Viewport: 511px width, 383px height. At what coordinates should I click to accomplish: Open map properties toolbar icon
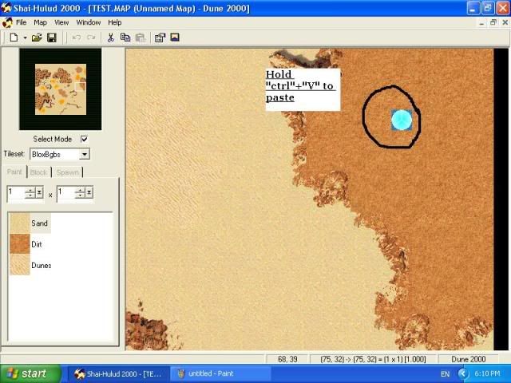pos(160,38)
